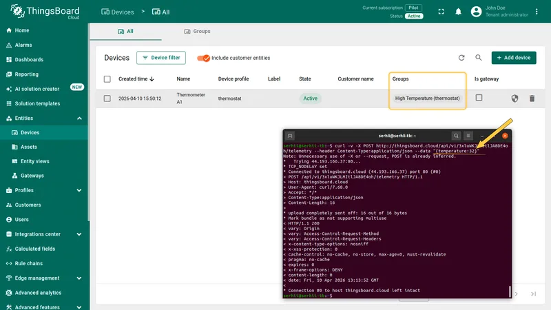551x310 pixels.
Task: Click the Add device button
Action: click(x=514, y=58)
